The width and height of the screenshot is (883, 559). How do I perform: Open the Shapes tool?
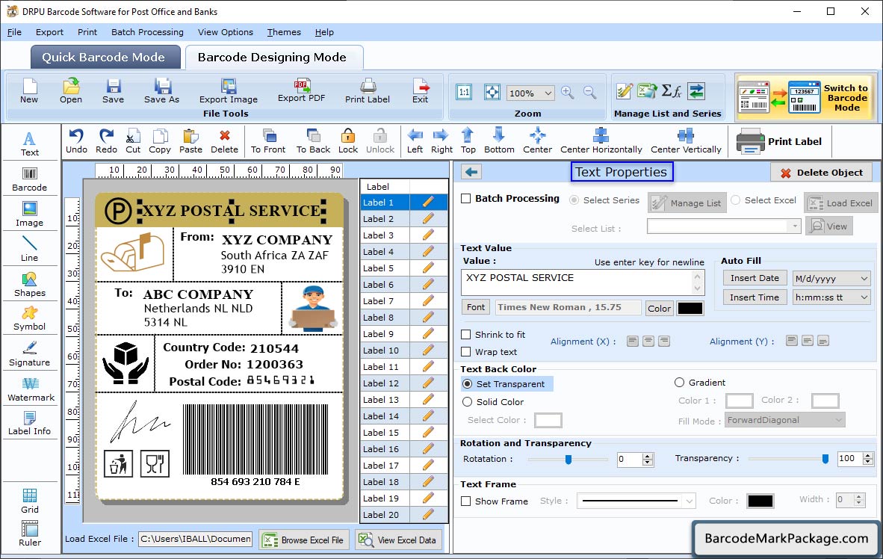pyautogui.click(x=29, y=285)
